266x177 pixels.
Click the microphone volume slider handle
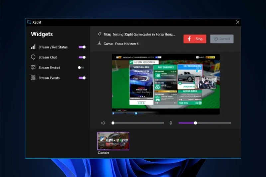(196, 123)
